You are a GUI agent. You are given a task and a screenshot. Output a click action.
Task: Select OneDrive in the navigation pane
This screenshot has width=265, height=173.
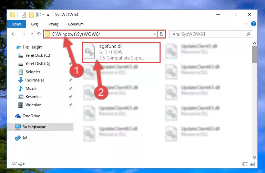click(x=28, y=116)
